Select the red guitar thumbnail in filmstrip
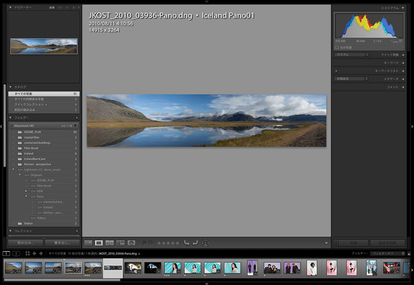414x285 pixels. [x=391, y=268]
